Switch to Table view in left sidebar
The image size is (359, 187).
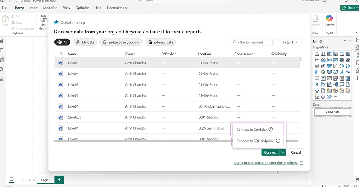(x=2, y=50)
